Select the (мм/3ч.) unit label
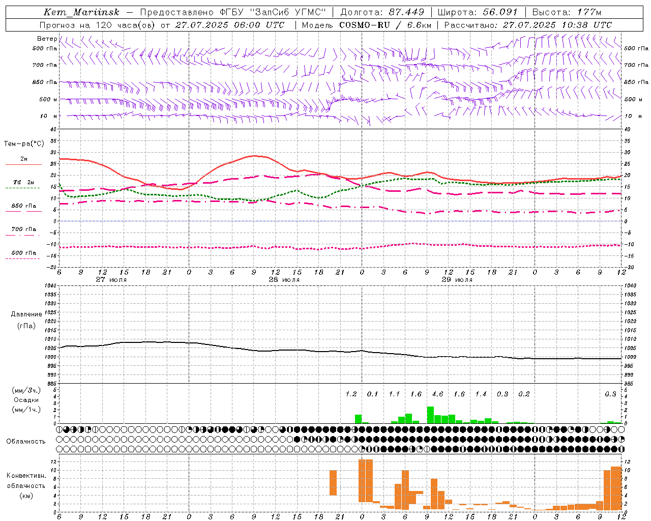Image resolution: width=651 pixels, height=521 pixels. (x=26, y=390)
